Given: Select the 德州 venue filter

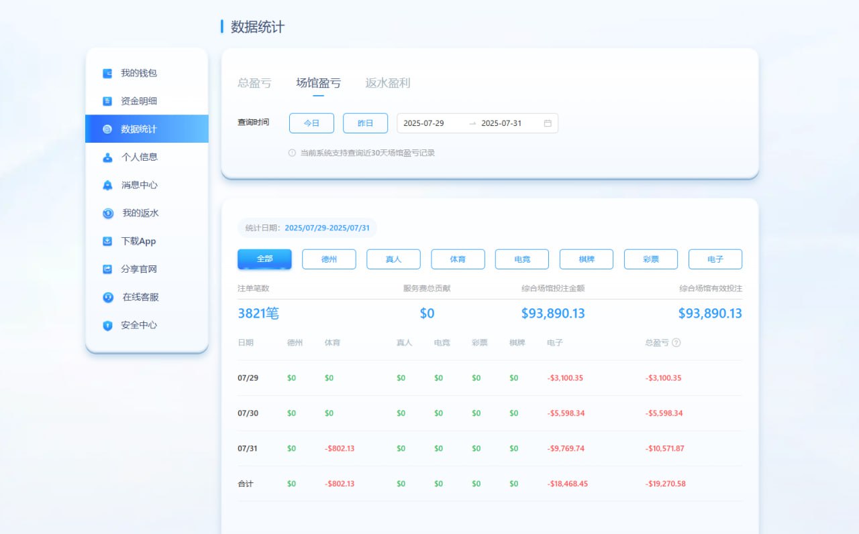Looking at the screenshot, I should [x=329, y=259].
